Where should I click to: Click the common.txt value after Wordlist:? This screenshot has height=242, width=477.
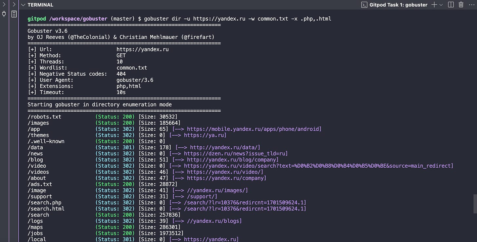click(x=132, y=68)
